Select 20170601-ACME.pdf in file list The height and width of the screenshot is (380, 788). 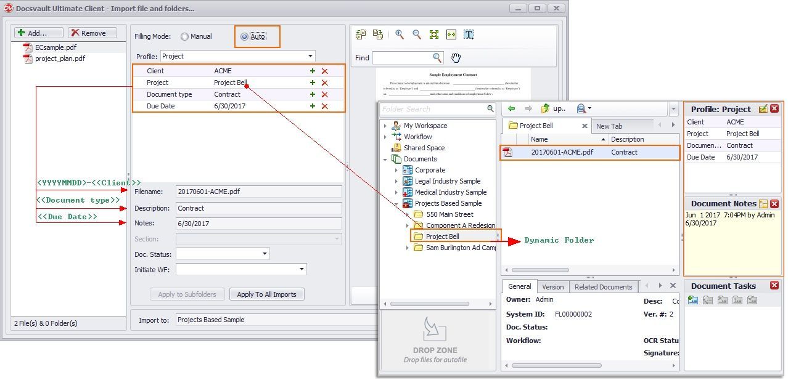click(562, 152)
